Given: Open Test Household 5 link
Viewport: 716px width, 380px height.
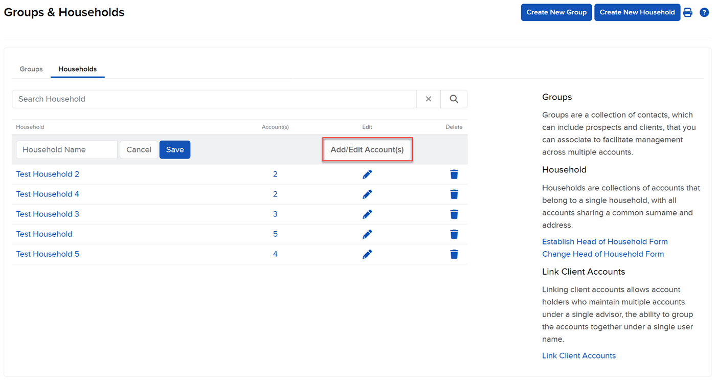Looking at the screenshot, I should (48, 254).
